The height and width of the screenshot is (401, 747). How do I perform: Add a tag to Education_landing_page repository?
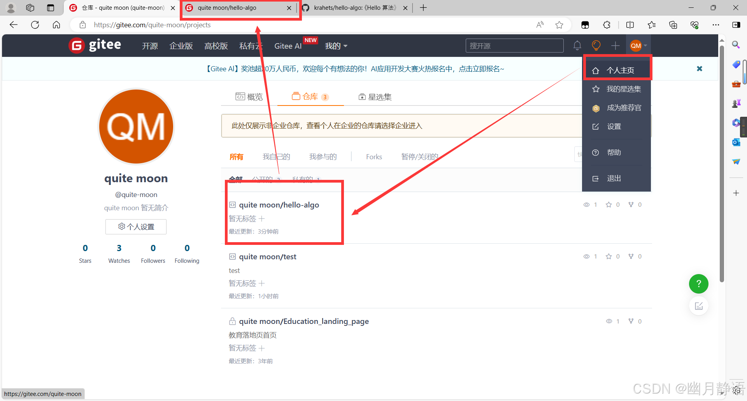tap(262, 348)
